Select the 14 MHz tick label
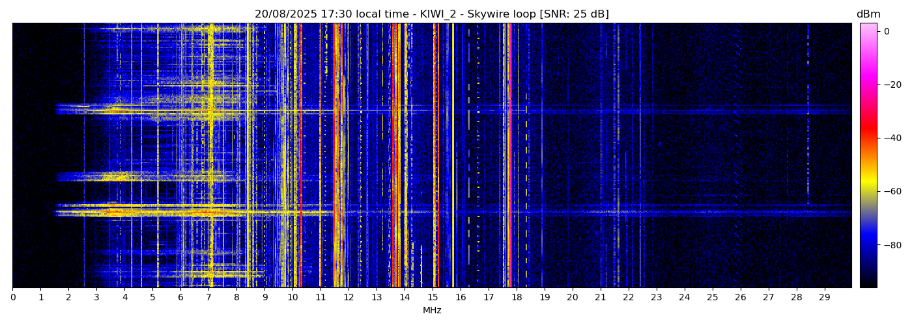Viewport: 912px width, 325px height. tap(405, 298)
